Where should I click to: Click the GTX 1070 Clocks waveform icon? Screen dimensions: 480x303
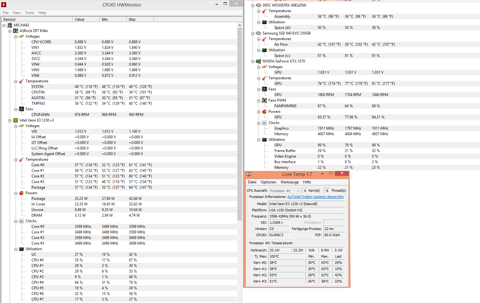point(264,123)
